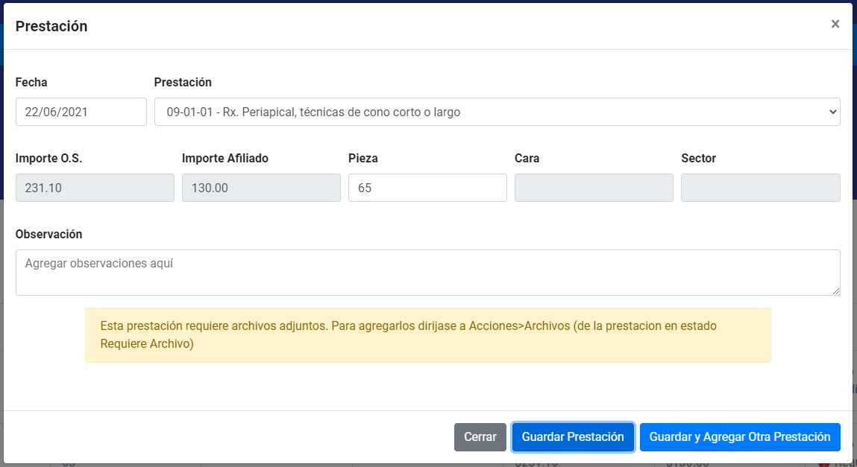The image size is (857, 467).
Task: Grab the Observación textarea resize handle
Action: click(836, 291)
